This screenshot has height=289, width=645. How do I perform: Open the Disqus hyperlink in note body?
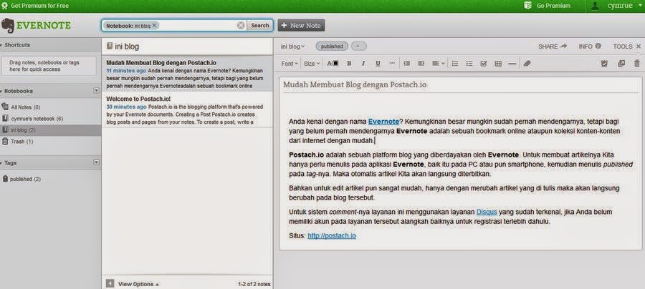[x=487, y=212]
